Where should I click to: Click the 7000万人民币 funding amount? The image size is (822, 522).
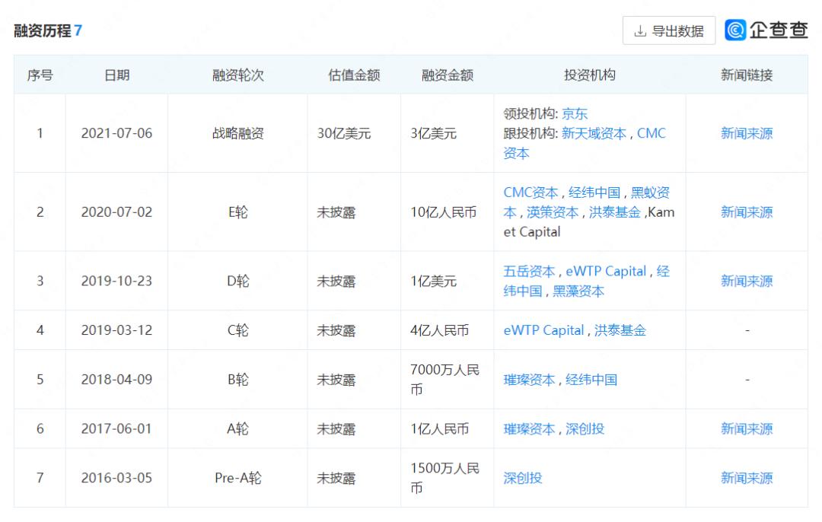point(445,380)
